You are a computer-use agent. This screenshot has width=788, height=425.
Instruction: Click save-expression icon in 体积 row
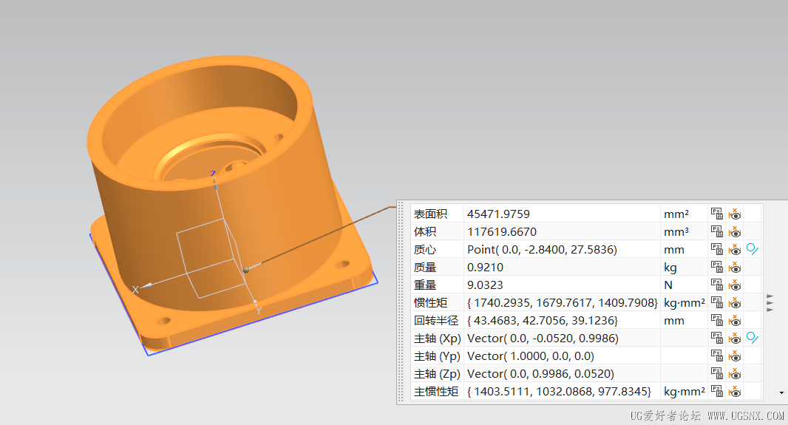(x=716, y=231)
